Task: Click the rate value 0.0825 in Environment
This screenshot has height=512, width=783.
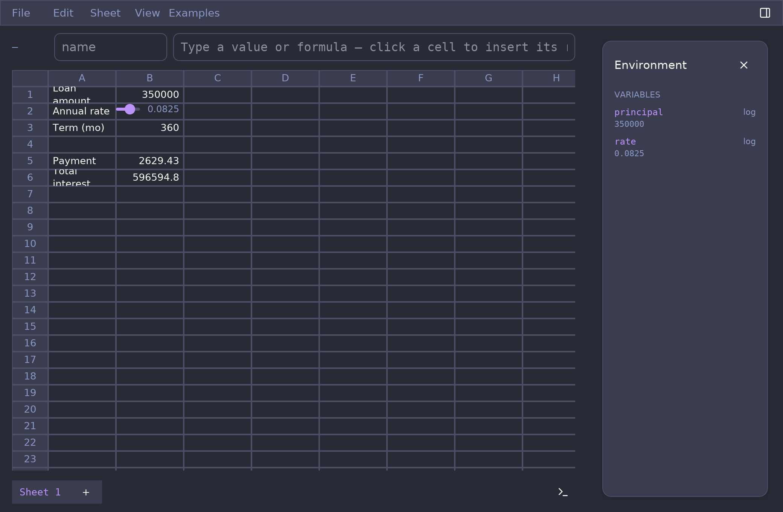Action: [x=629, y=154]
